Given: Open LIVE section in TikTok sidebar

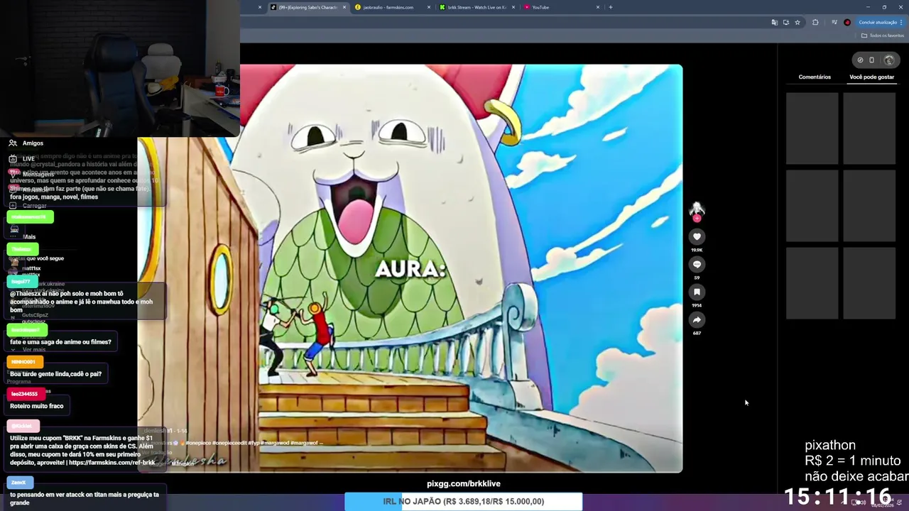Looking at the screenshot, I should click(23, 158).
